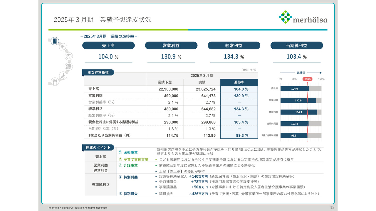The image size is (376, 211).
Task: Select the capsule pill icon in the left circle chain
Action: point(63,47)
